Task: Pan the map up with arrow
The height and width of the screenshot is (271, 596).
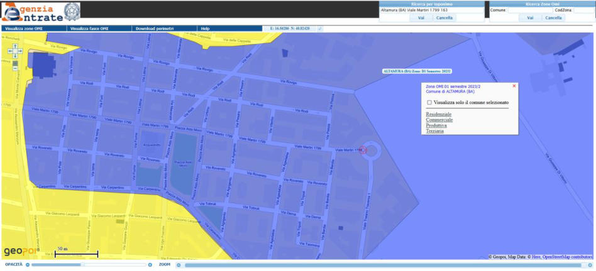Action: pos(14,46)
